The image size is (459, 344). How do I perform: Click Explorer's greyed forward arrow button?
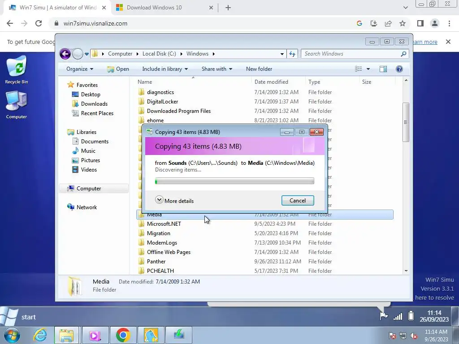click(x=78, y=54)
